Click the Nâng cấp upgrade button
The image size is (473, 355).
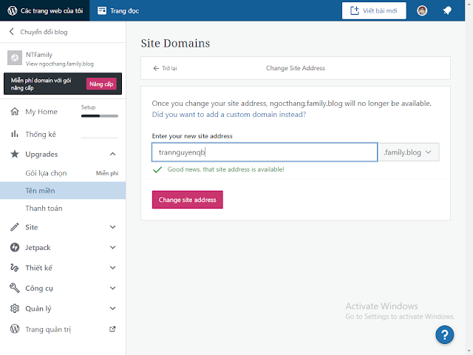101,84
